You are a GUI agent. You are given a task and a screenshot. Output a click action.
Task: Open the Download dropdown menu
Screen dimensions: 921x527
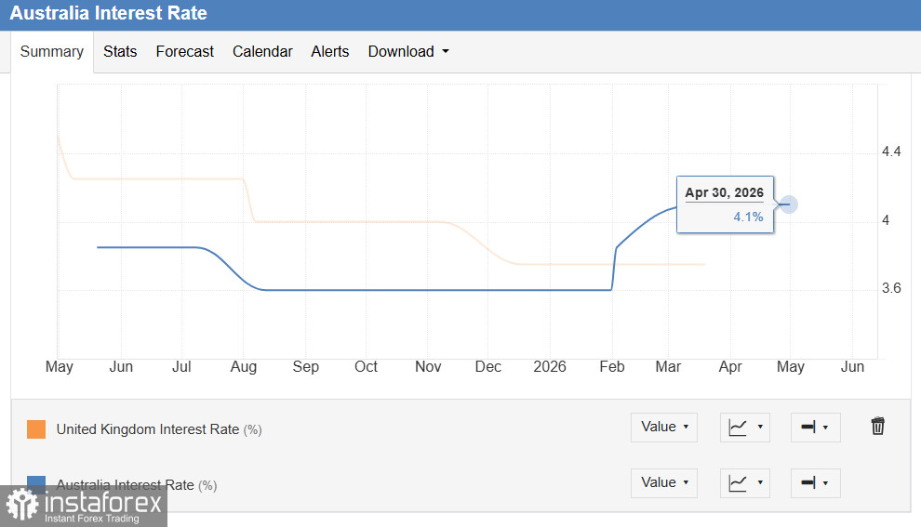pyautogui.click(x=408, y=52)
